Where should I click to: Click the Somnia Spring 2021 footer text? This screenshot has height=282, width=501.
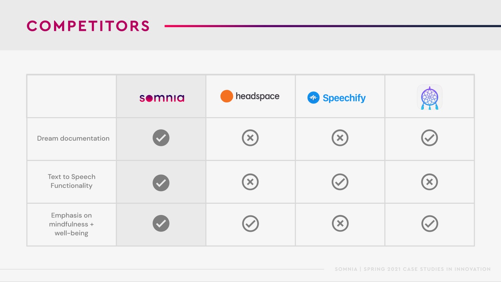(413, 269)
